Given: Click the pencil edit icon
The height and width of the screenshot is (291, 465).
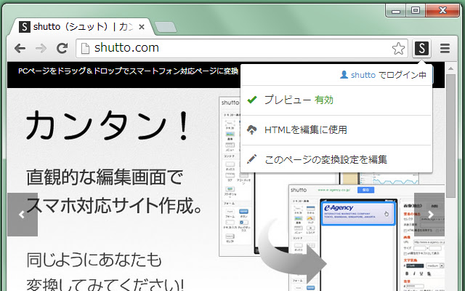Looking at the screenshot, I should 252,159.
